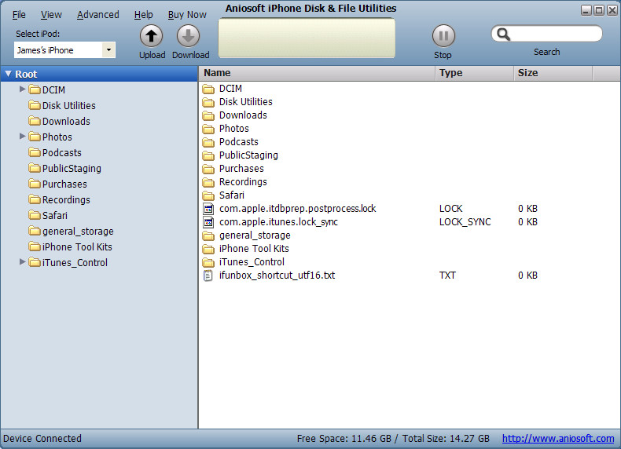621x449 pixels.
Task: Select Recordings in the tree
Action: (x=66, y=200)
